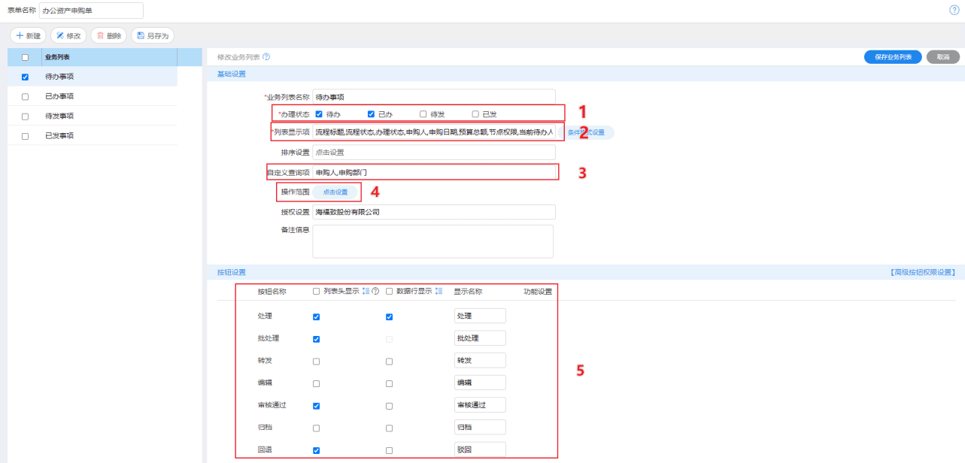Click display name field containing 审核通过
This screenshot has height=463, width=965.
pyautogui.click(x=480, y=405)
